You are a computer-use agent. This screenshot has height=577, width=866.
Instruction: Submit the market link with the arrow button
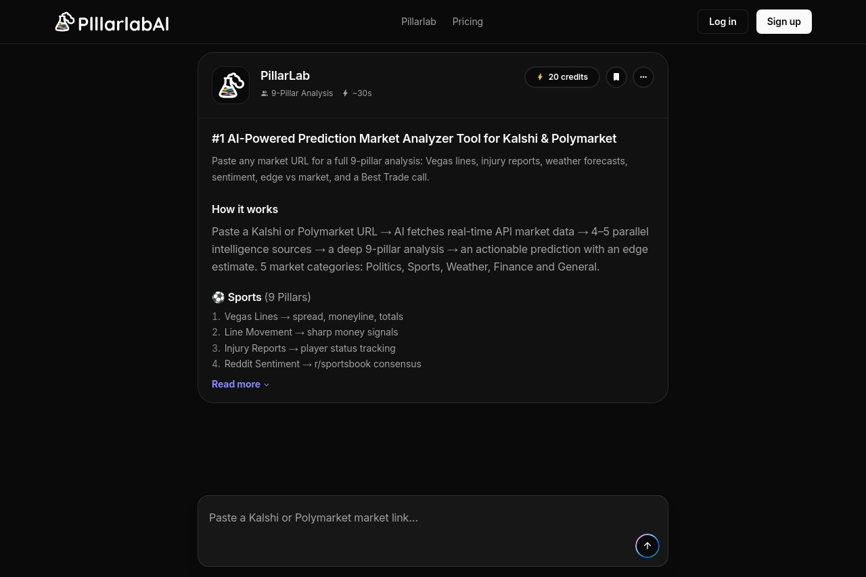click(x=647, y=546)
